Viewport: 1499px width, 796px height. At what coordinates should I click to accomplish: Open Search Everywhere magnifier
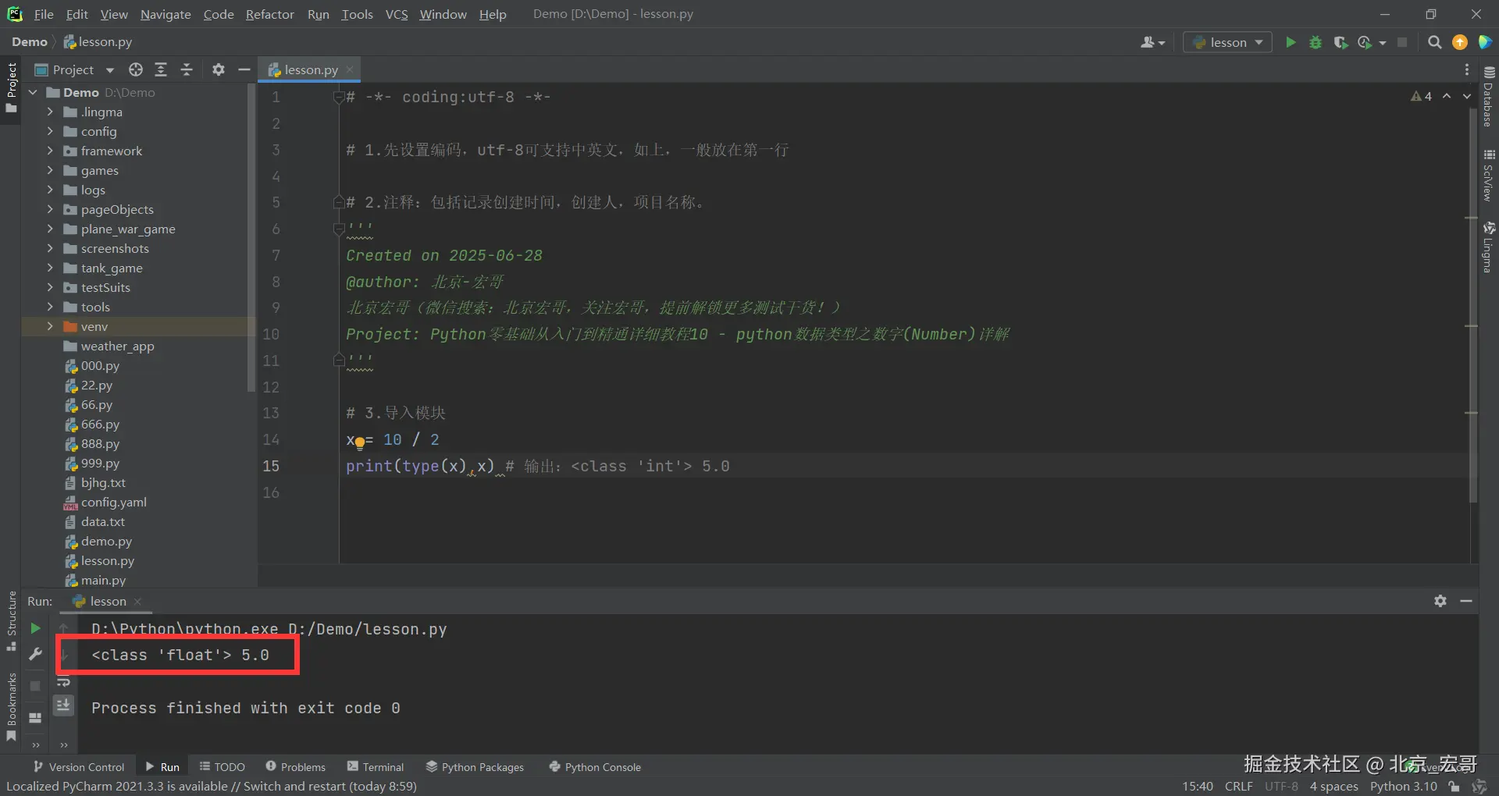1434,42
